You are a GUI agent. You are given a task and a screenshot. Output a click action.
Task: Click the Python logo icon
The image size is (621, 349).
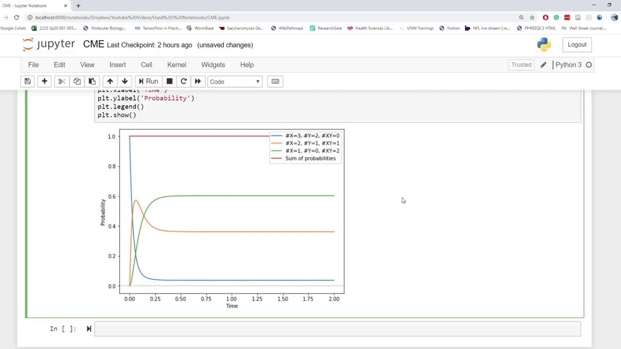click(544, 45)
